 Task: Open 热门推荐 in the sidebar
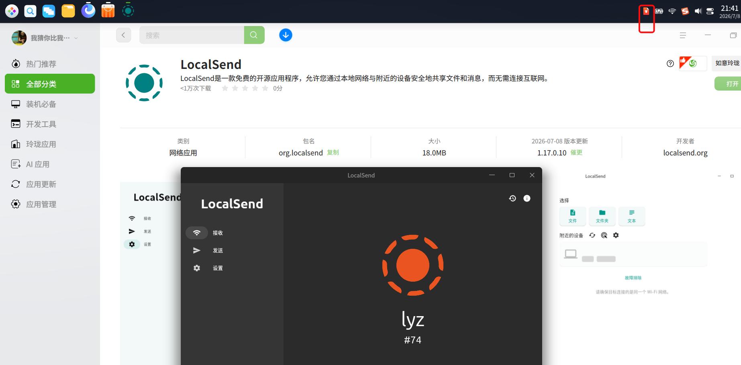[50, 64]
